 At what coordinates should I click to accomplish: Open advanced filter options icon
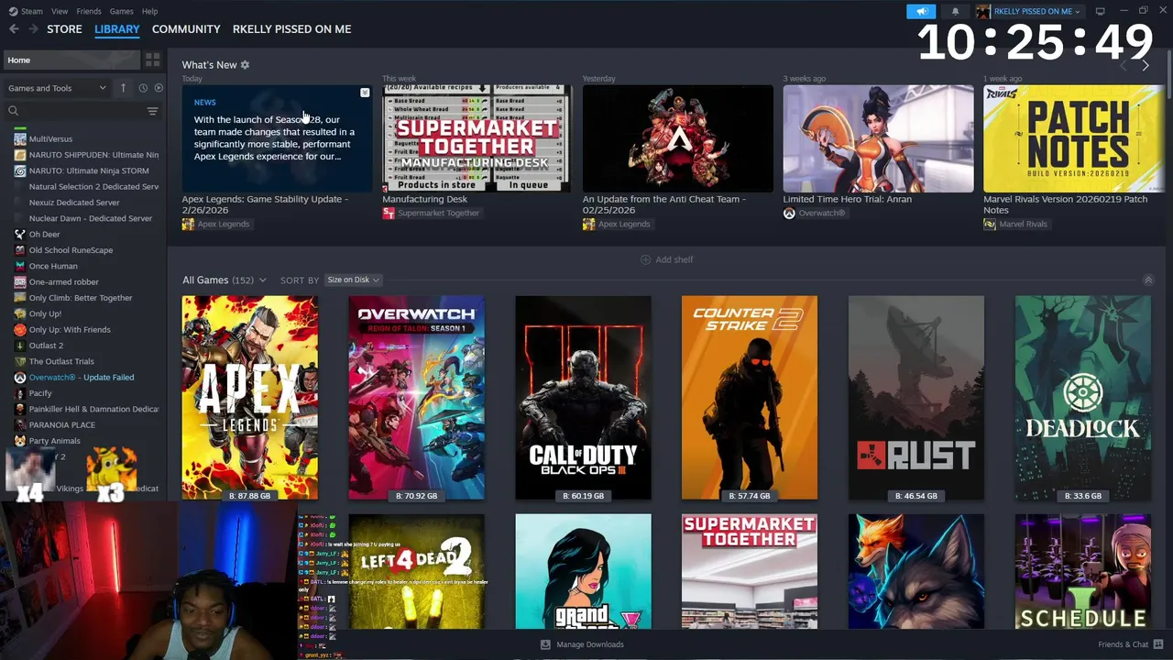point(152,111)
